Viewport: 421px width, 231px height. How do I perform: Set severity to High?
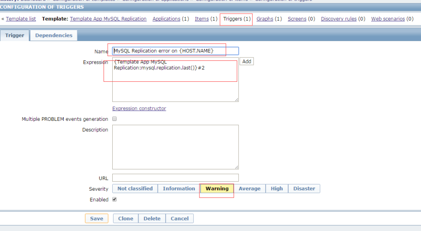tap(277, 189)
